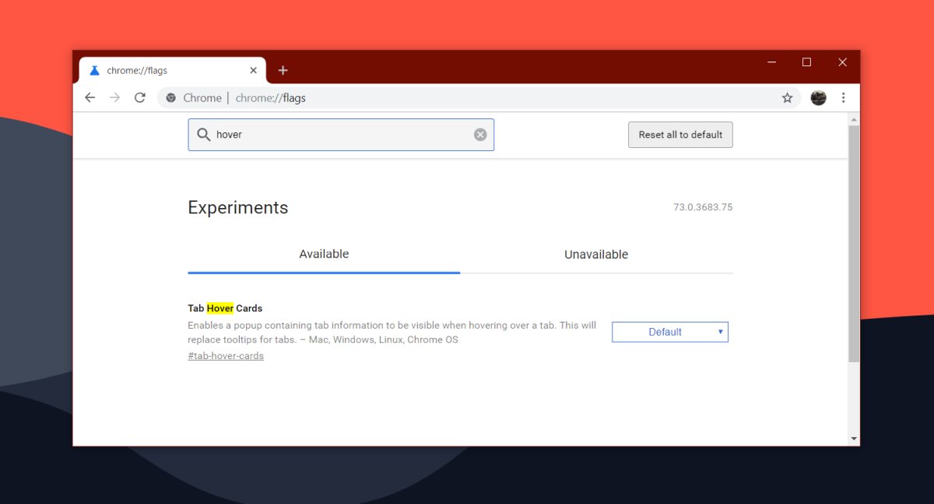Screen dimensions: 934x504
Task: Open the Tab Hover Cards setting dropdown
Action: pyautogui.click(x=670, y=331)
